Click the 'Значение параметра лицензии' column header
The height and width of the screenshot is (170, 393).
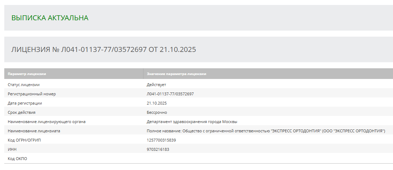[177, 74]
